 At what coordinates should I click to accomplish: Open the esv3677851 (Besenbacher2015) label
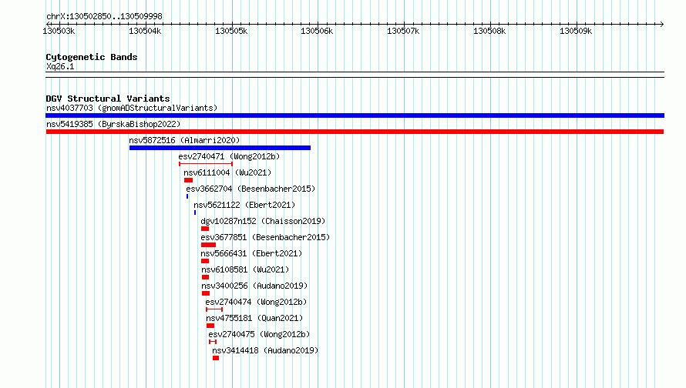(265, 237)
